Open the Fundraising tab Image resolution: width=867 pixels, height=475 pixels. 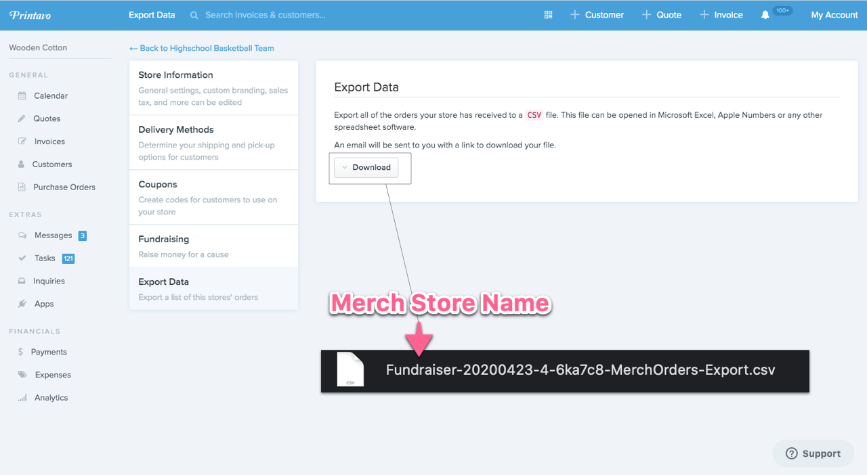[x=213, y=246]
